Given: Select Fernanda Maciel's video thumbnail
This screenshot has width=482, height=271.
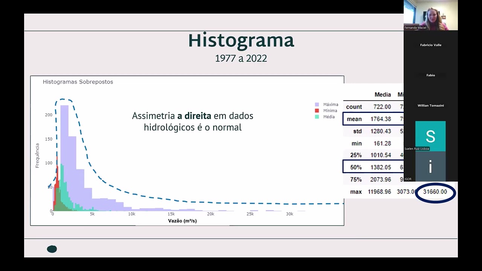Looking at the screenshot, I should [431, 15].
